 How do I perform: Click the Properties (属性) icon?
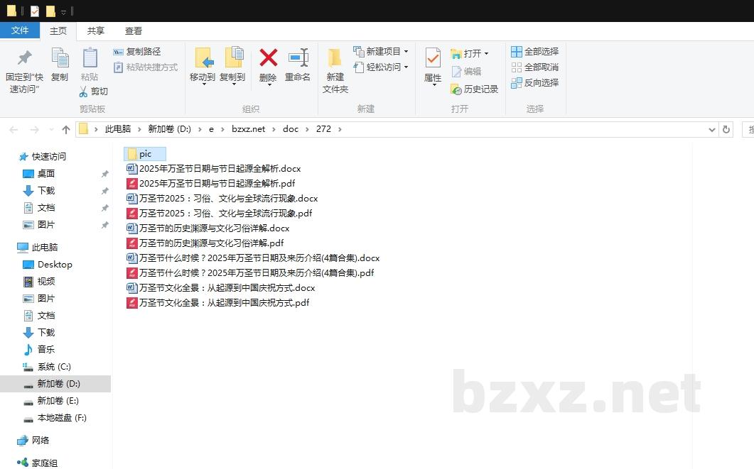pyautogui.click(x=433, y=58)
